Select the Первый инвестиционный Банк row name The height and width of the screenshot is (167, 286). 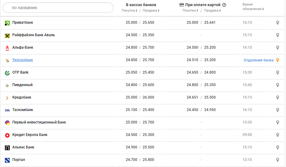(39, 123)
